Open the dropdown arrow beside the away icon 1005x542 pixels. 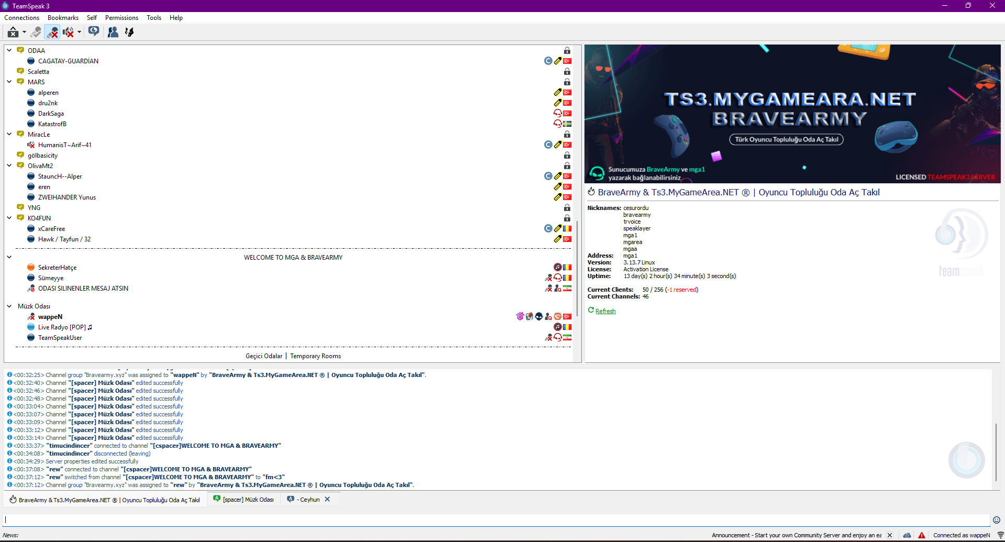24,32
